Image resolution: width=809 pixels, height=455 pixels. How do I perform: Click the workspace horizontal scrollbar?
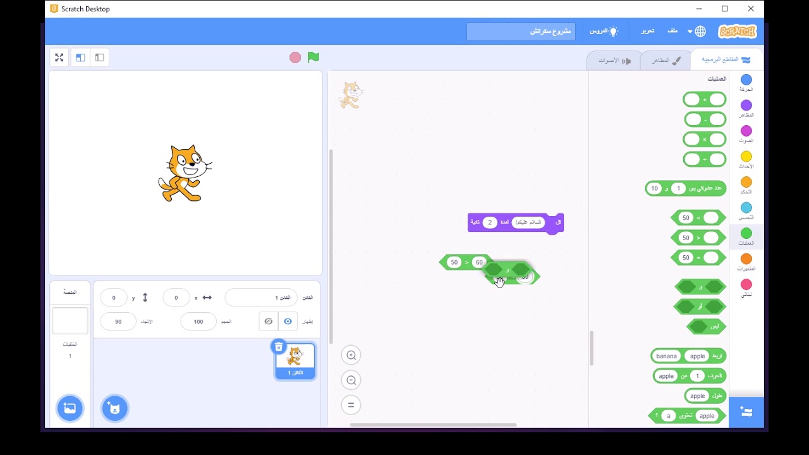click(x=433, y=425)
